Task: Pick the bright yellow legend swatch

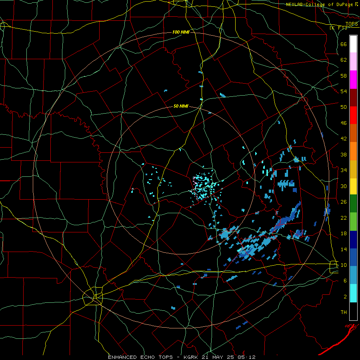Action: click(x=353, y=186)
